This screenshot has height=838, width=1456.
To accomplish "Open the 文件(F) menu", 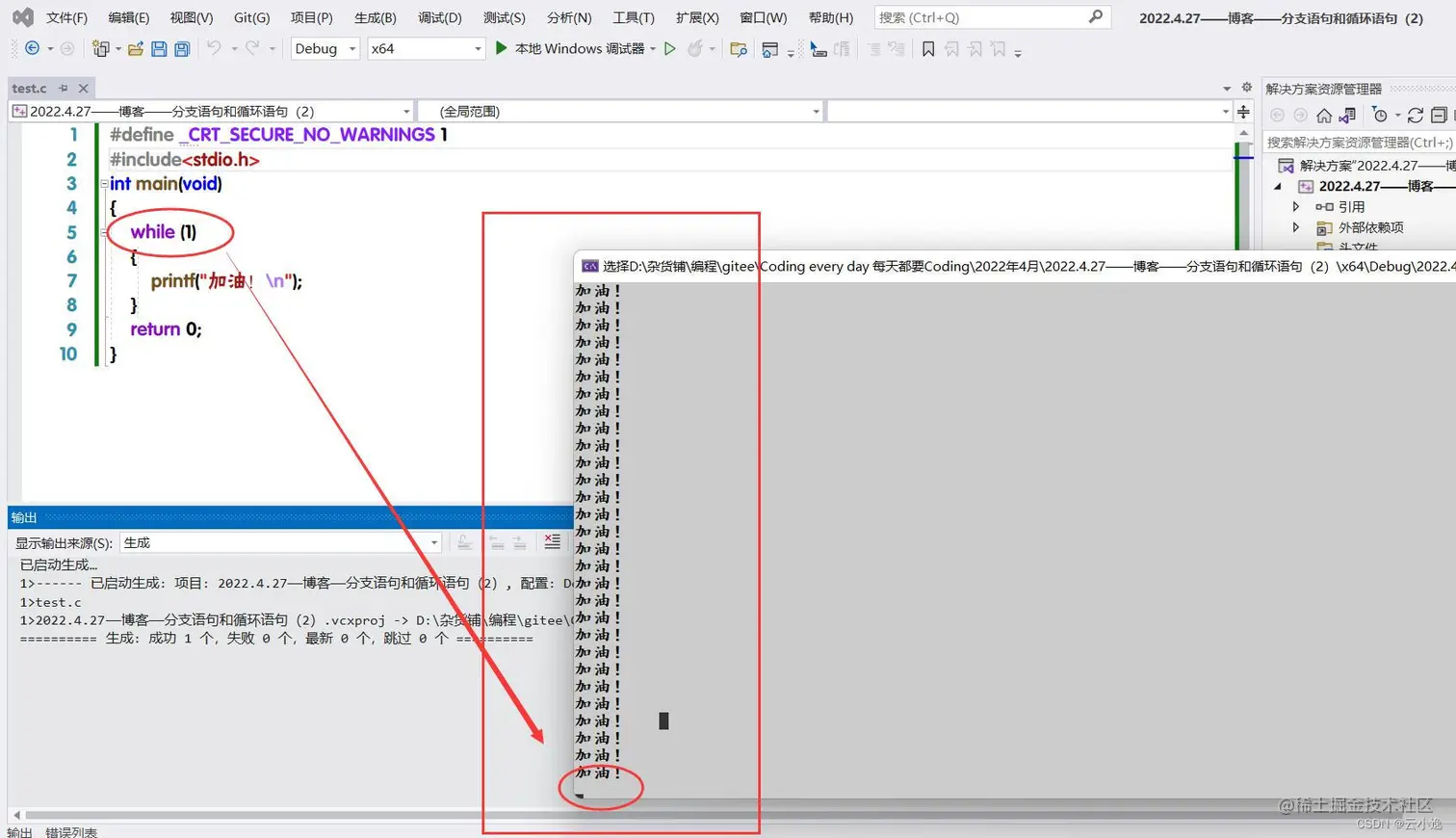I will [x=66, y=17].
